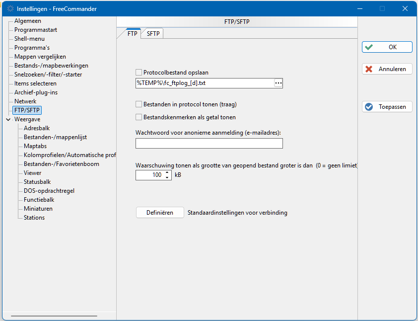This screenshot has height=321, width=418.
Task: Apply changes with Toepassen button
Action: point(387,107)
